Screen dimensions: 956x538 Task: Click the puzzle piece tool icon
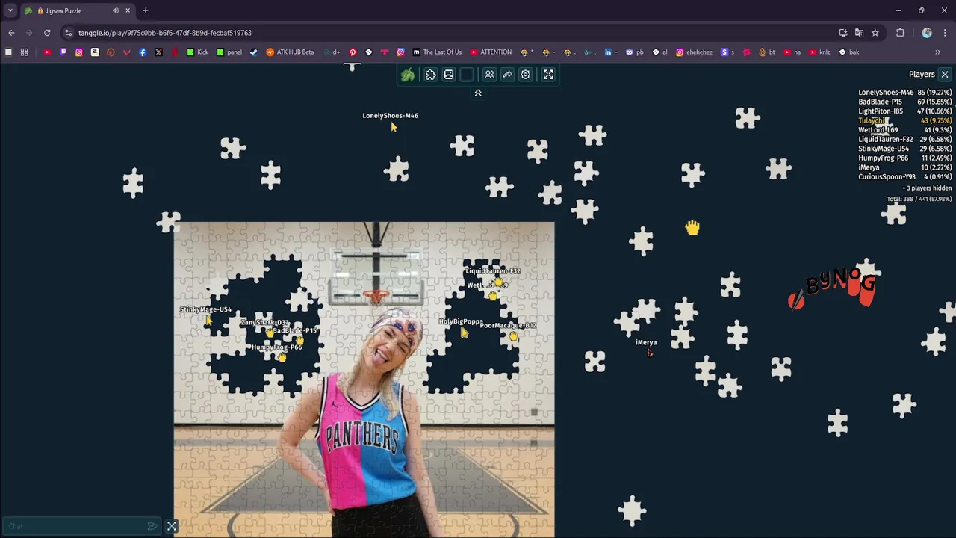tap(431, 75)
